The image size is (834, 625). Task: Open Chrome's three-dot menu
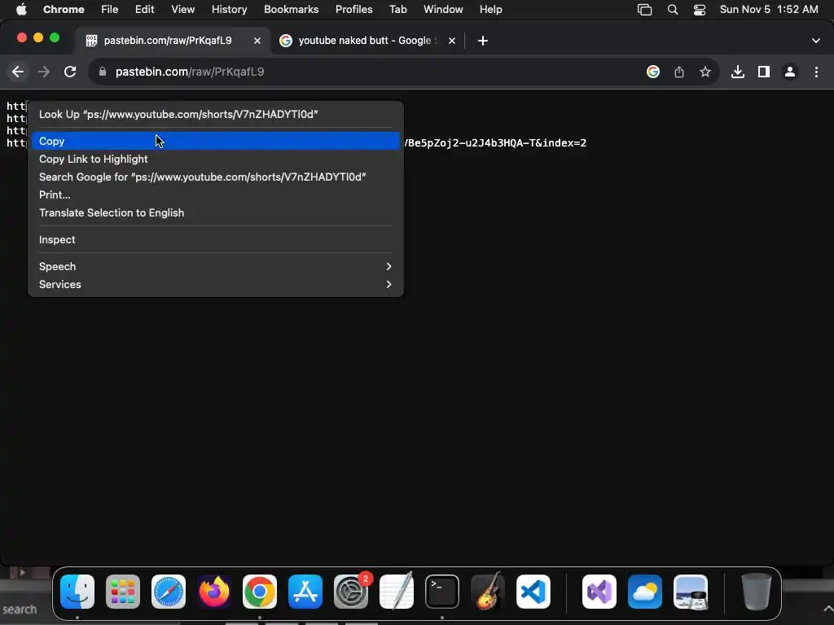tap(816, 72)
